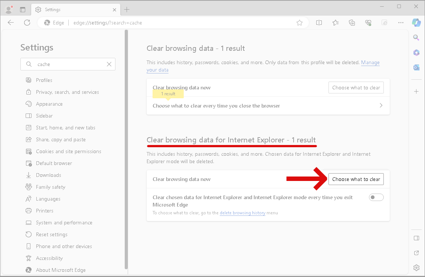Open Start, home, and new tabs
The image size is (425, 277).
click(x=61, y=128)
